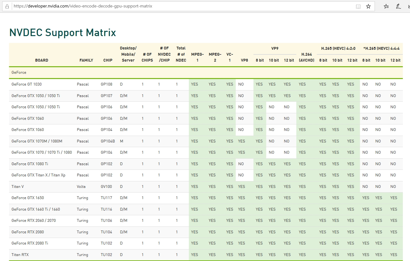Image resolution: width=410 pixels, height=261 pixels.
Task: Select GeForce GTX Titan X / Titan Xp board name
Action: pyautogui.click(x=39, y=175)
